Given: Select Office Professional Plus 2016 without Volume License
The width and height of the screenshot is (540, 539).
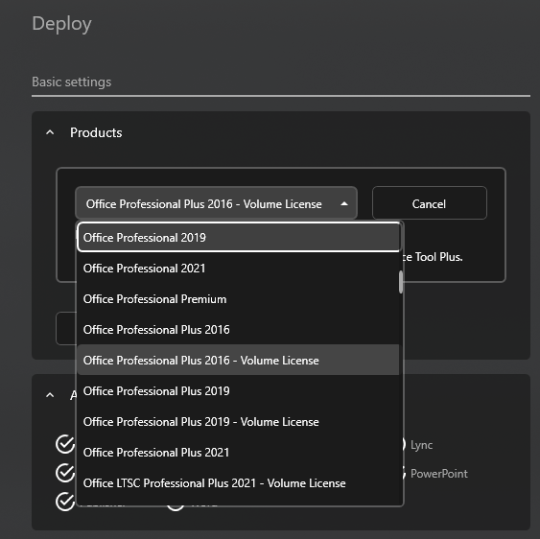Looking at the screenshot, I should click(x=238, y=329).
